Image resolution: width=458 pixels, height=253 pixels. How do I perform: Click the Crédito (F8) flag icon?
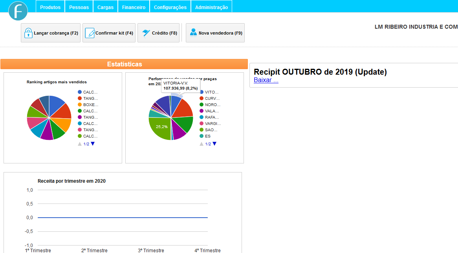point(146,33)
